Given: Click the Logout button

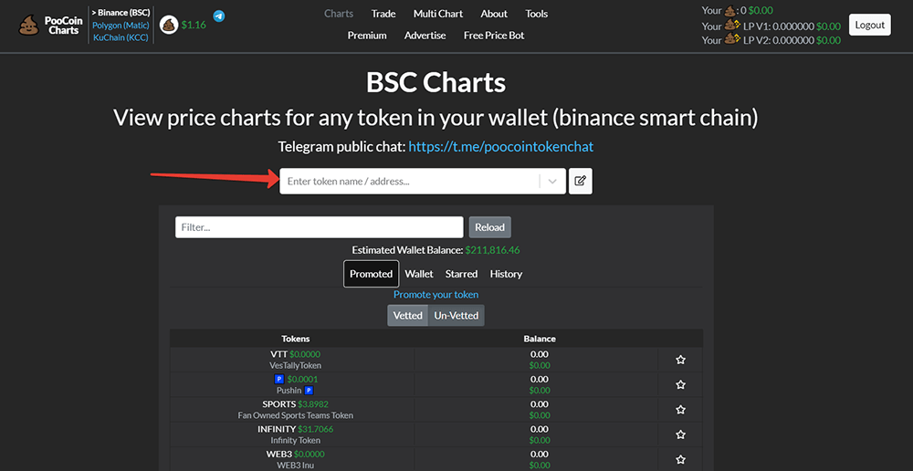Looking at the screenshot, I should (x=870, y=25).
